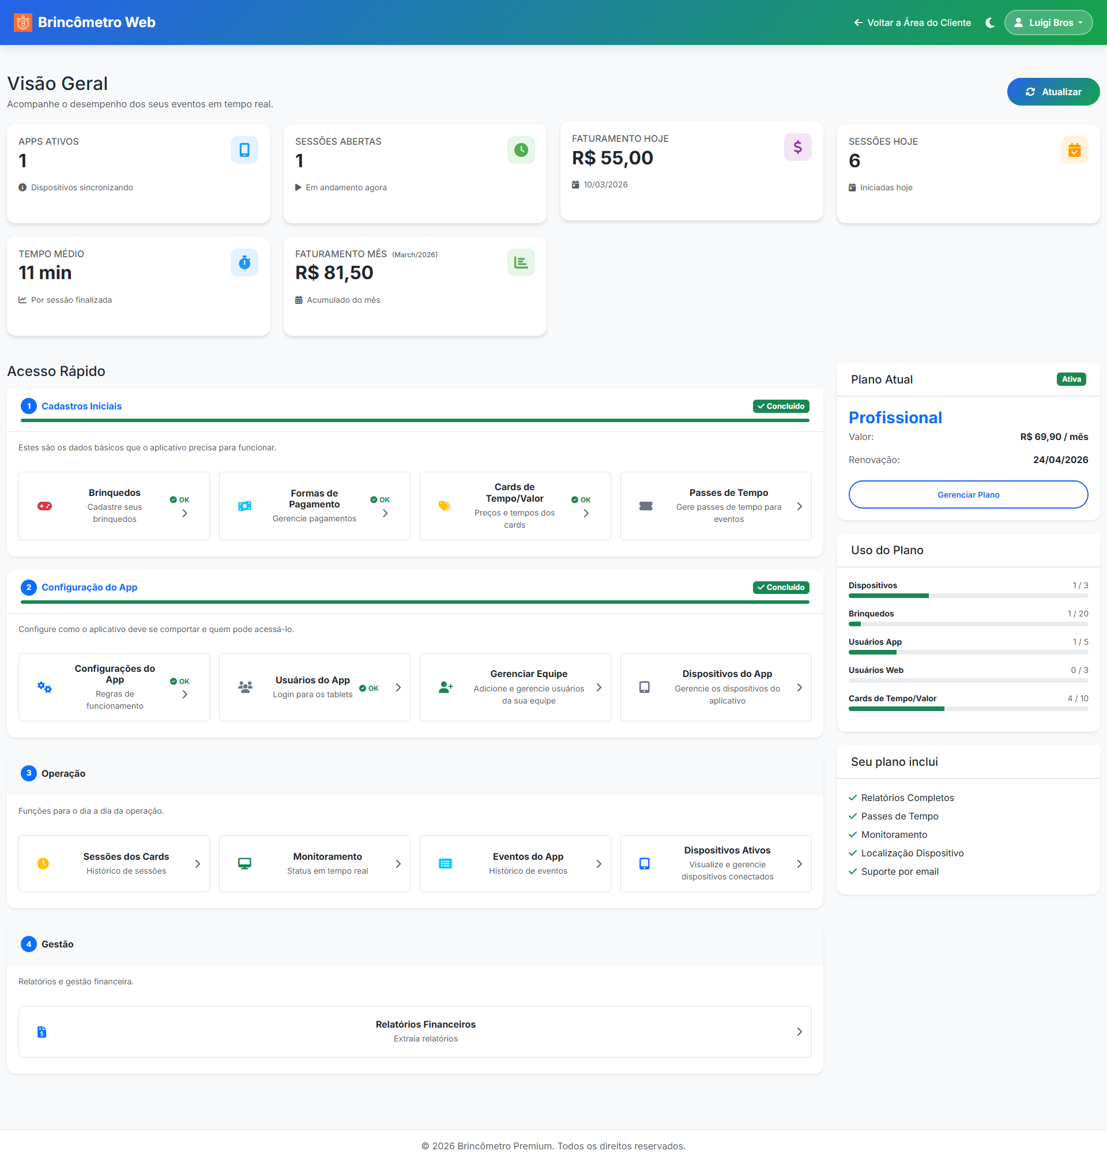Open Monitoramento via the monitor icon
The height and width of the screenshot is (1162, 1107).
click(x=245, y=863)
